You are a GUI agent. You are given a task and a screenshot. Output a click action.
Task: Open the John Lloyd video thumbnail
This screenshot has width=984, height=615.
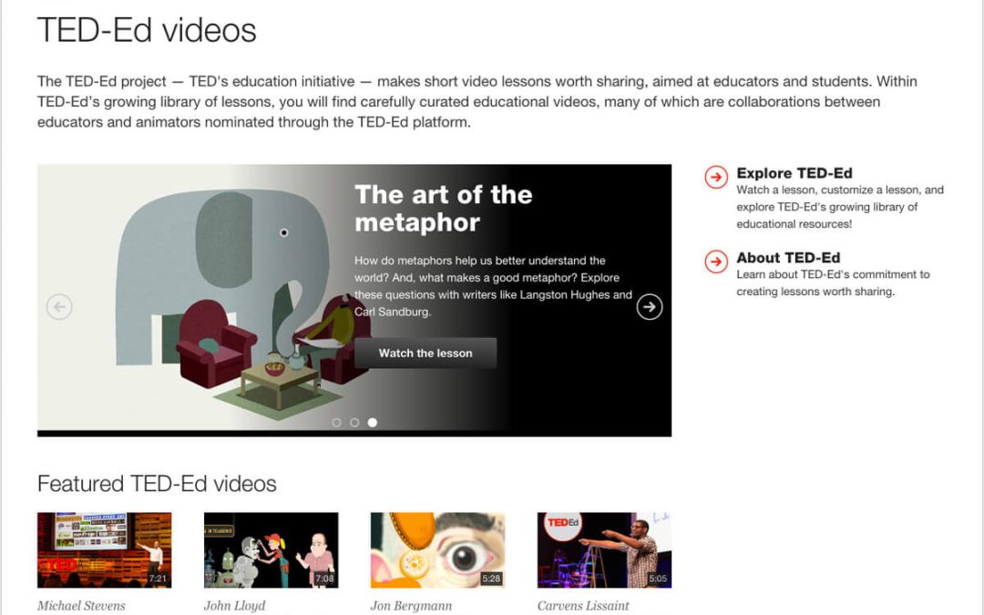(272, 550)
